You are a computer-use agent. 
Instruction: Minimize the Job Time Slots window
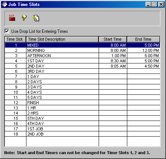[x=148, y=4]
